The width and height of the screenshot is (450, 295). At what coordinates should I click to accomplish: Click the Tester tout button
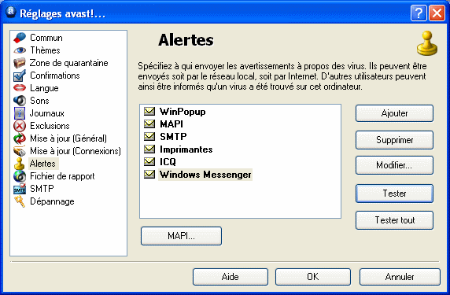coord(394,220)
